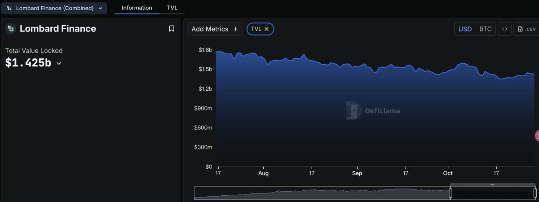Click the $1.425b total value figure
Screen dimensions: 539x202
[x=28, y=63]
